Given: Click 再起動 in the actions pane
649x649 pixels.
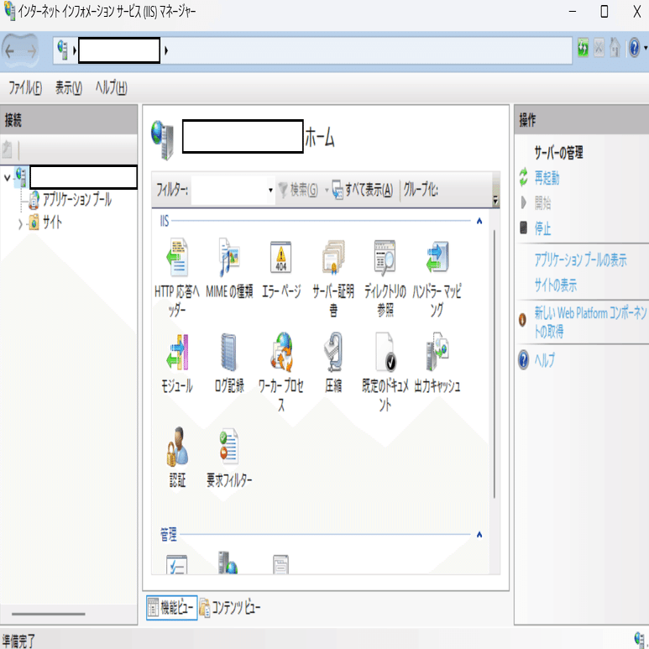Looking at the screenshot, I should (547, 178).
